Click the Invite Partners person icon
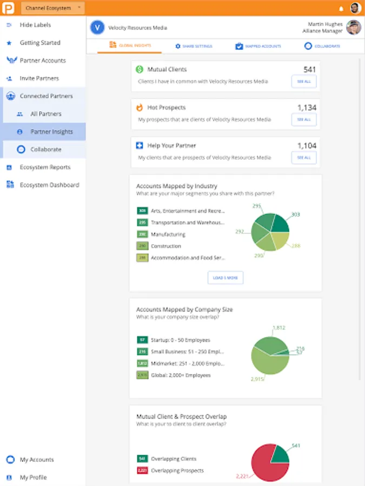 coord(9,78)
